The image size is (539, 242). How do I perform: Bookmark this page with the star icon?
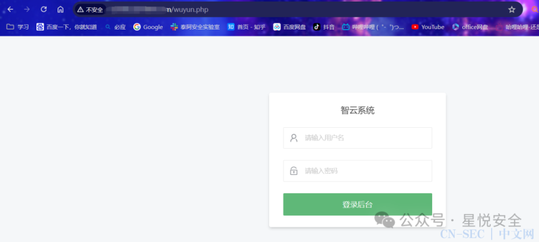512,9
